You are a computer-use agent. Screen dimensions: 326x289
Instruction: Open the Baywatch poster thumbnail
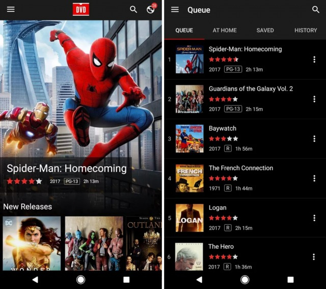pos(189,139)
